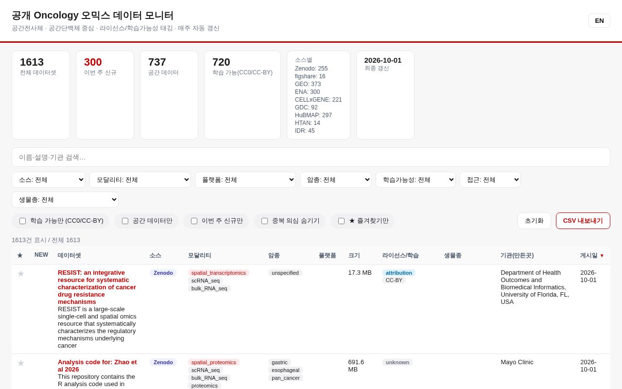622x389 pixels.
Task: Click the spatial_proteomics modality tag
Action: 214,362
